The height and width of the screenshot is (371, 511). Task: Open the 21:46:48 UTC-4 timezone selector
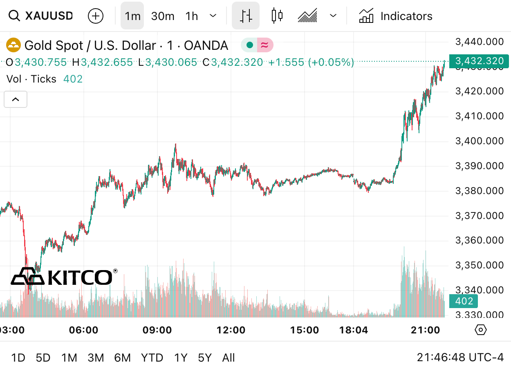pos(460,358)
